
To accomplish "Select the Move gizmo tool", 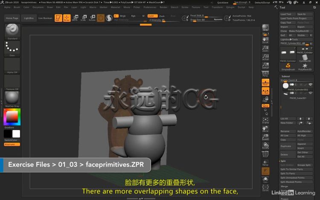I will pos(75,18).
